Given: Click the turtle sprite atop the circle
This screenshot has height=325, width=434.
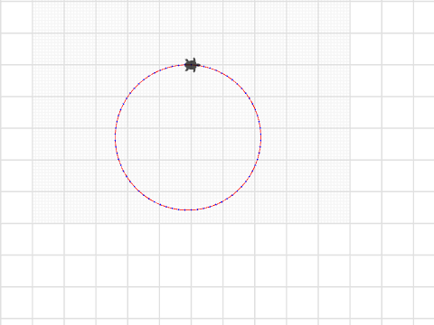Looking at the screenshot, I should [192, 65].
